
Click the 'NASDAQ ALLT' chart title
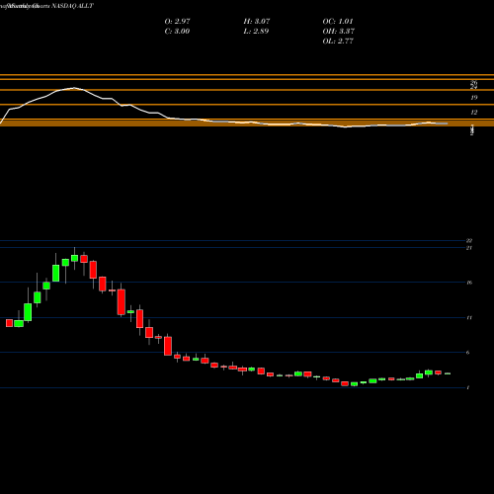pos(72,6)
